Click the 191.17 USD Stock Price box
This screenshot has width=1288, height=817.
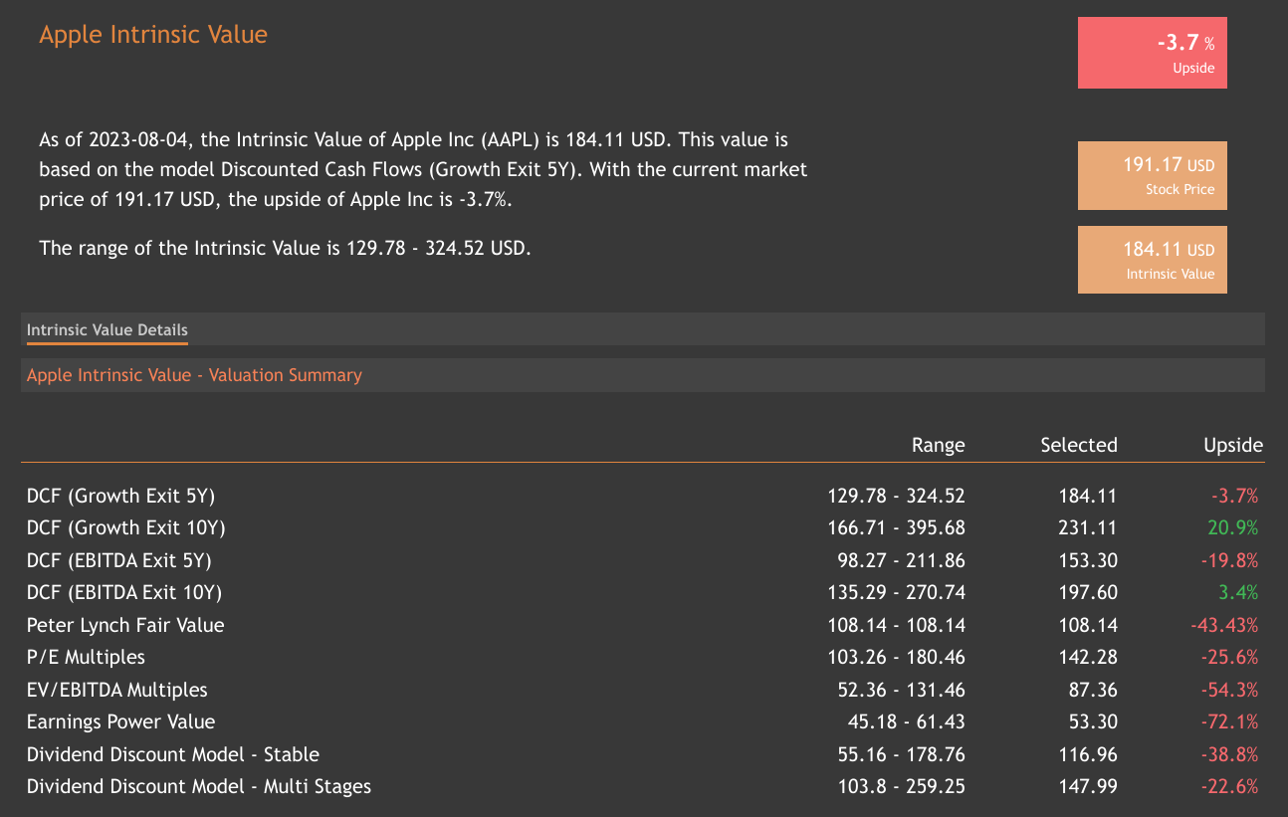pos(1152,175)
